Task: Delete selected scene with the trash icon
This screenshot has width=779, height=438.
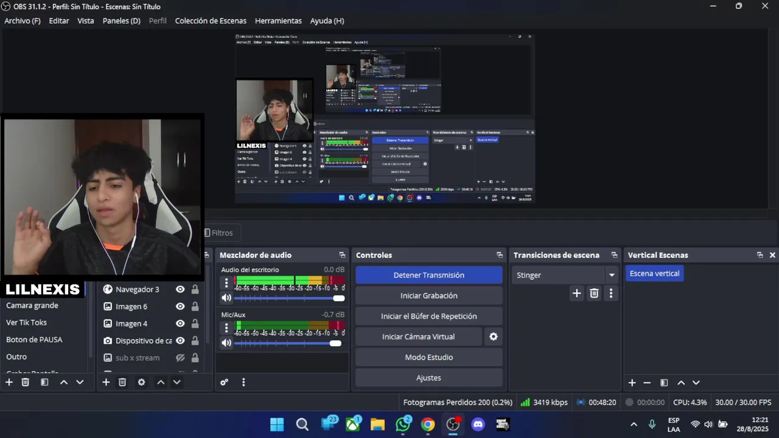Action: click(26, 382)
